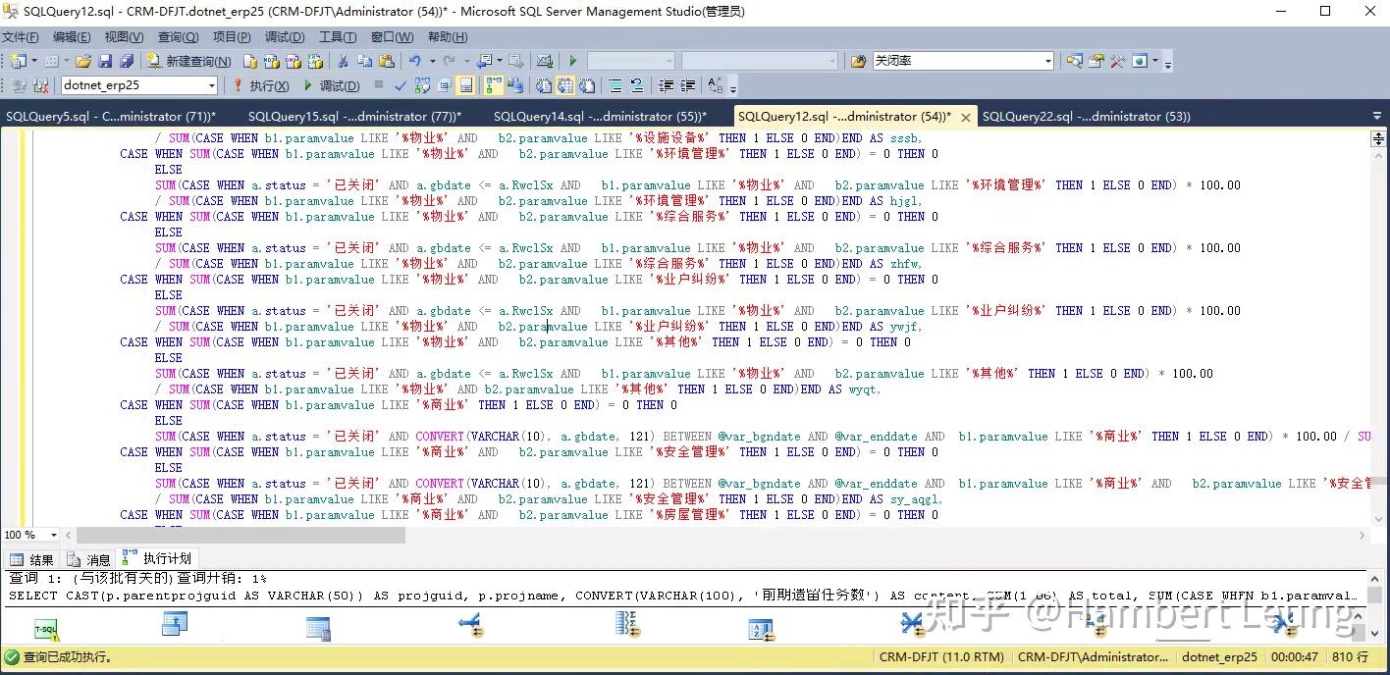The width and height of the screenshot is (1390, 675).
Task: Save the current query file
Action: 105,61
